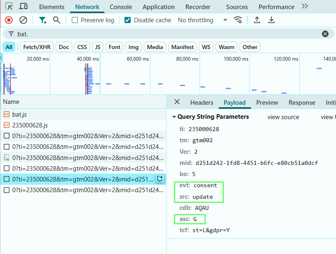This screenshot has height=254, width=336.
Task: Filter requests by Other type
Action: [x=250, y=47]
